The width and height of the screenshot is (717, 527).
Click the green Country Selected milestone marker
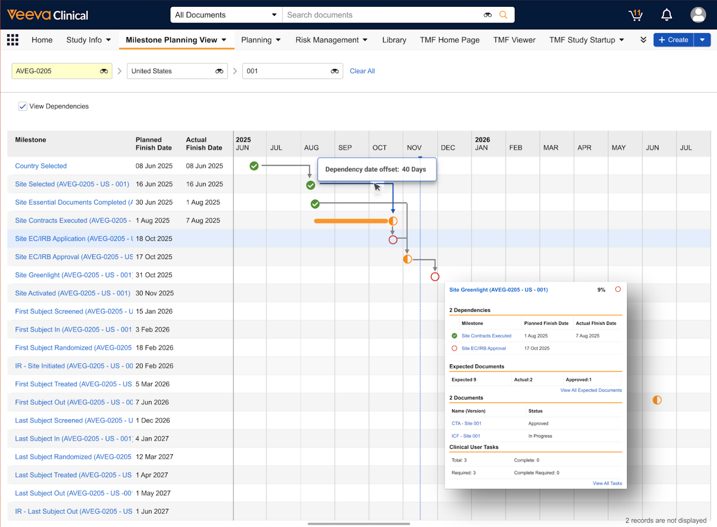pos(254,166)
